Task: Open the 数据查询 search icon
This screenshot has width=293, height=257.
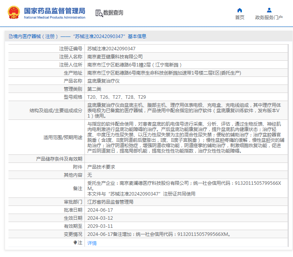Action: point(99,13)
